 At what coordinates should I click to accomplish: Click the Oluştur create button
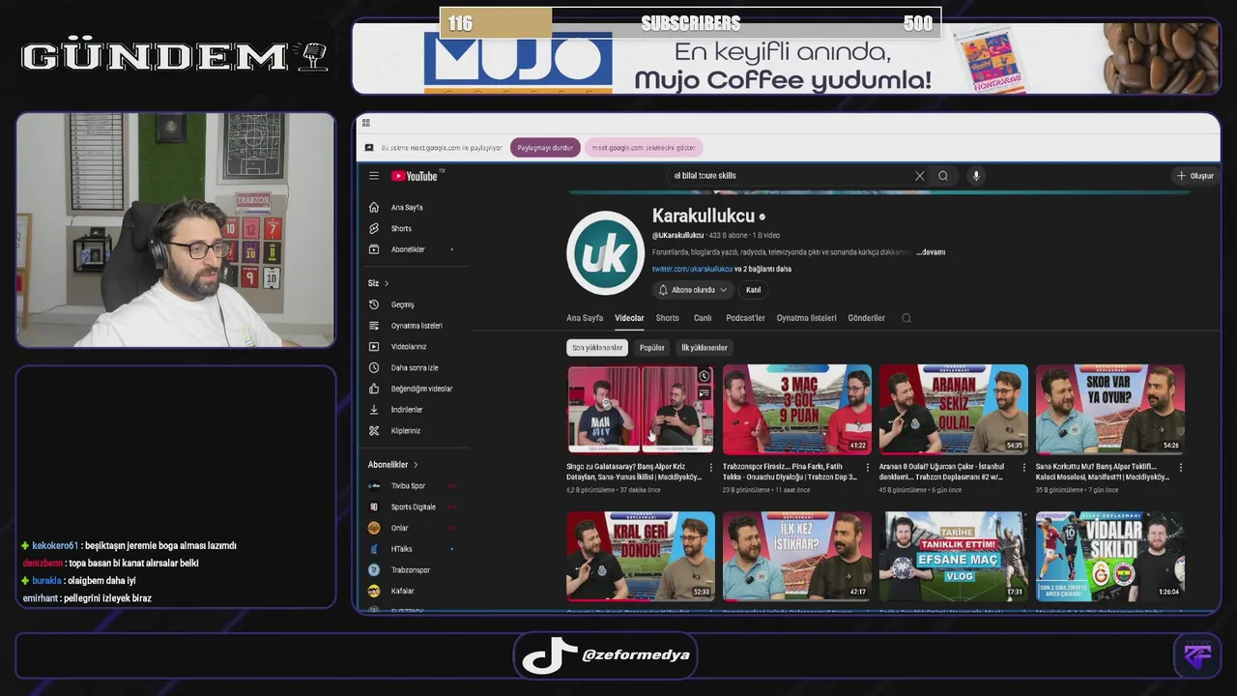[x=1194, y=176]
